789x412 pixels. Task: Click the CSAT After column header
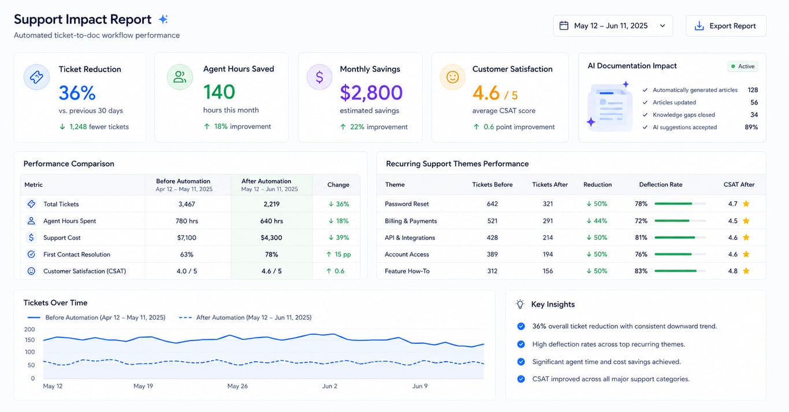pos(739,185)
